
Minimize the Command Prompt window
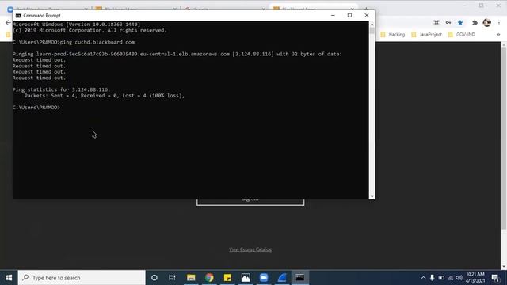(333, 15)
